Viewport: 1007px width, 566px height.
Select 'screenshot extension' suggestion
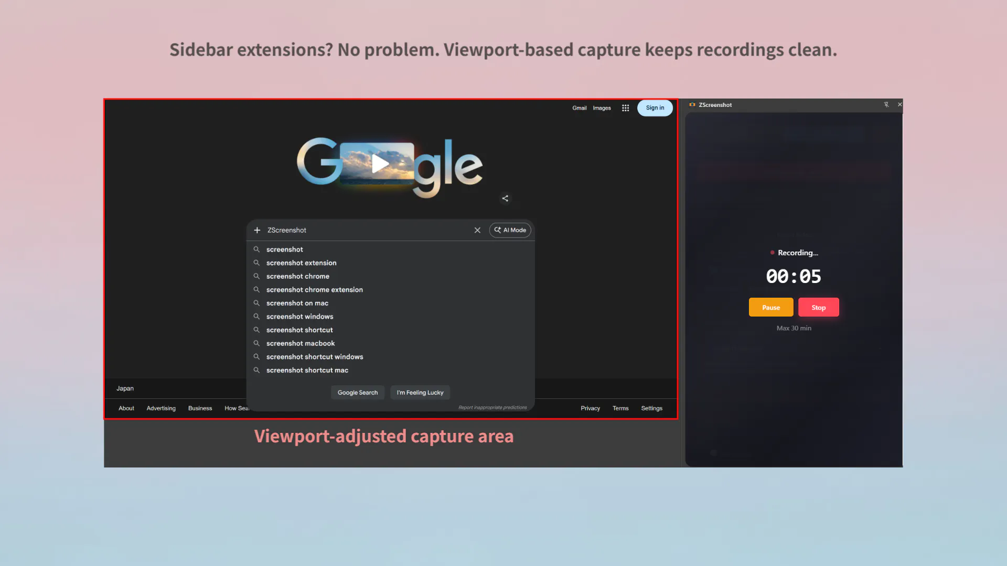click(x=390, y=263)
